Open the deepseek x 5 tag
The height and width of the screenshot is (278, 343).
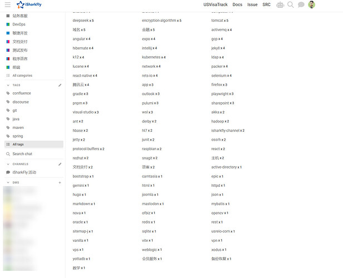(83, 21)
